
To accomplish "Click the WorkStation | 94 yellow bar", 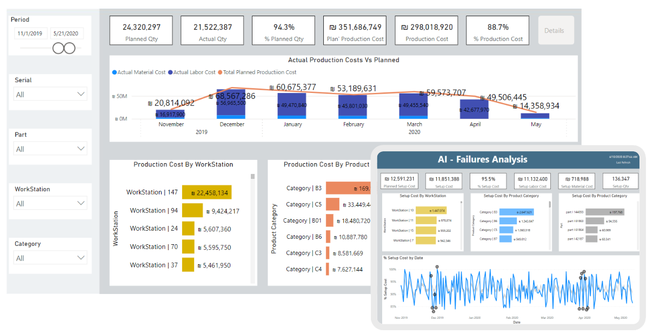I will coord(192,211).
